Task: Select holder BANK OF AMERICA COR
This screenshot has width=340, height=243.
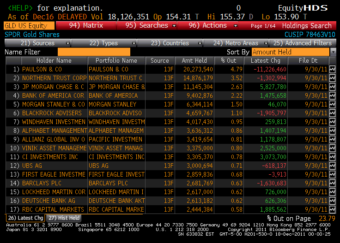Action: click(53, 95)
